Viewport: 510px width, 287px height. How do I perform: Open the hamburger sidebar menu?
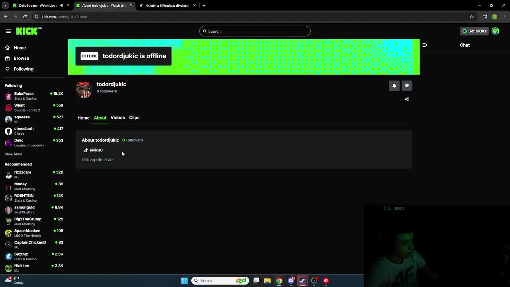click(x=8, y=31)
